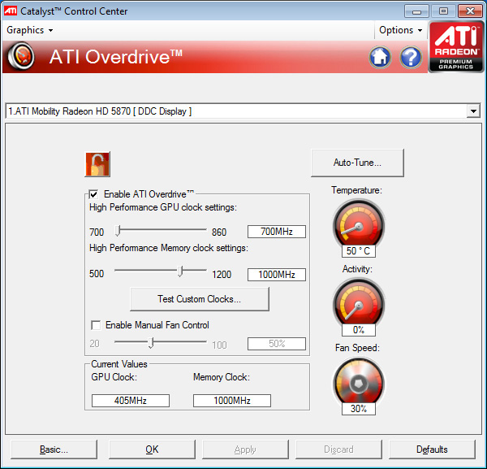Click the Auto-Tune button
Viewport: 487px width, 469px height.
(357, 163)
